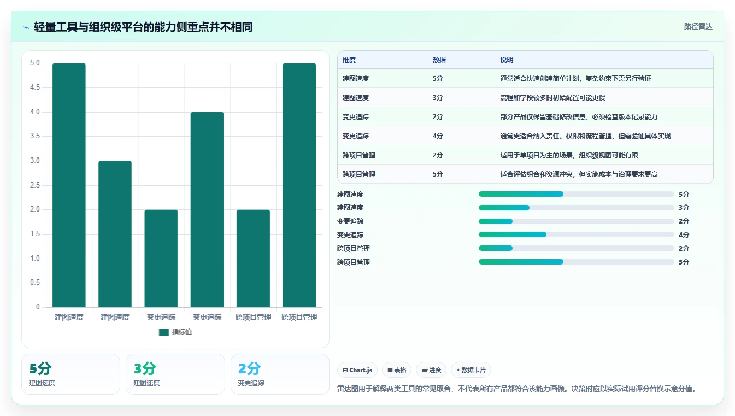This screenshot has height=416, width=735.
Task: Click the 变更追踪 4分 progress bar
Action: click(577, 235)
